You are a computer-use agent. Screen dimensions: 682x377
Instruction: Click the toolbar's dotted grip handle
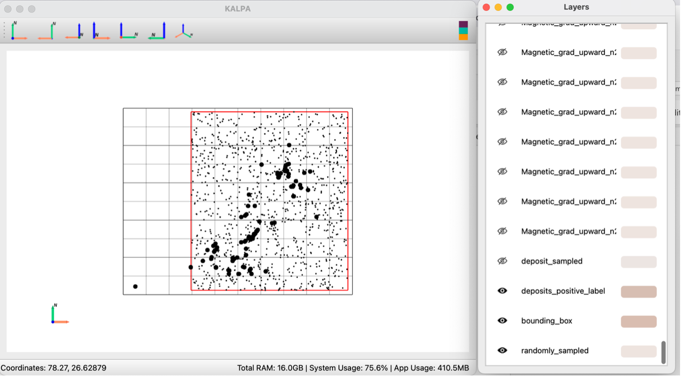[x=4, y=31]
